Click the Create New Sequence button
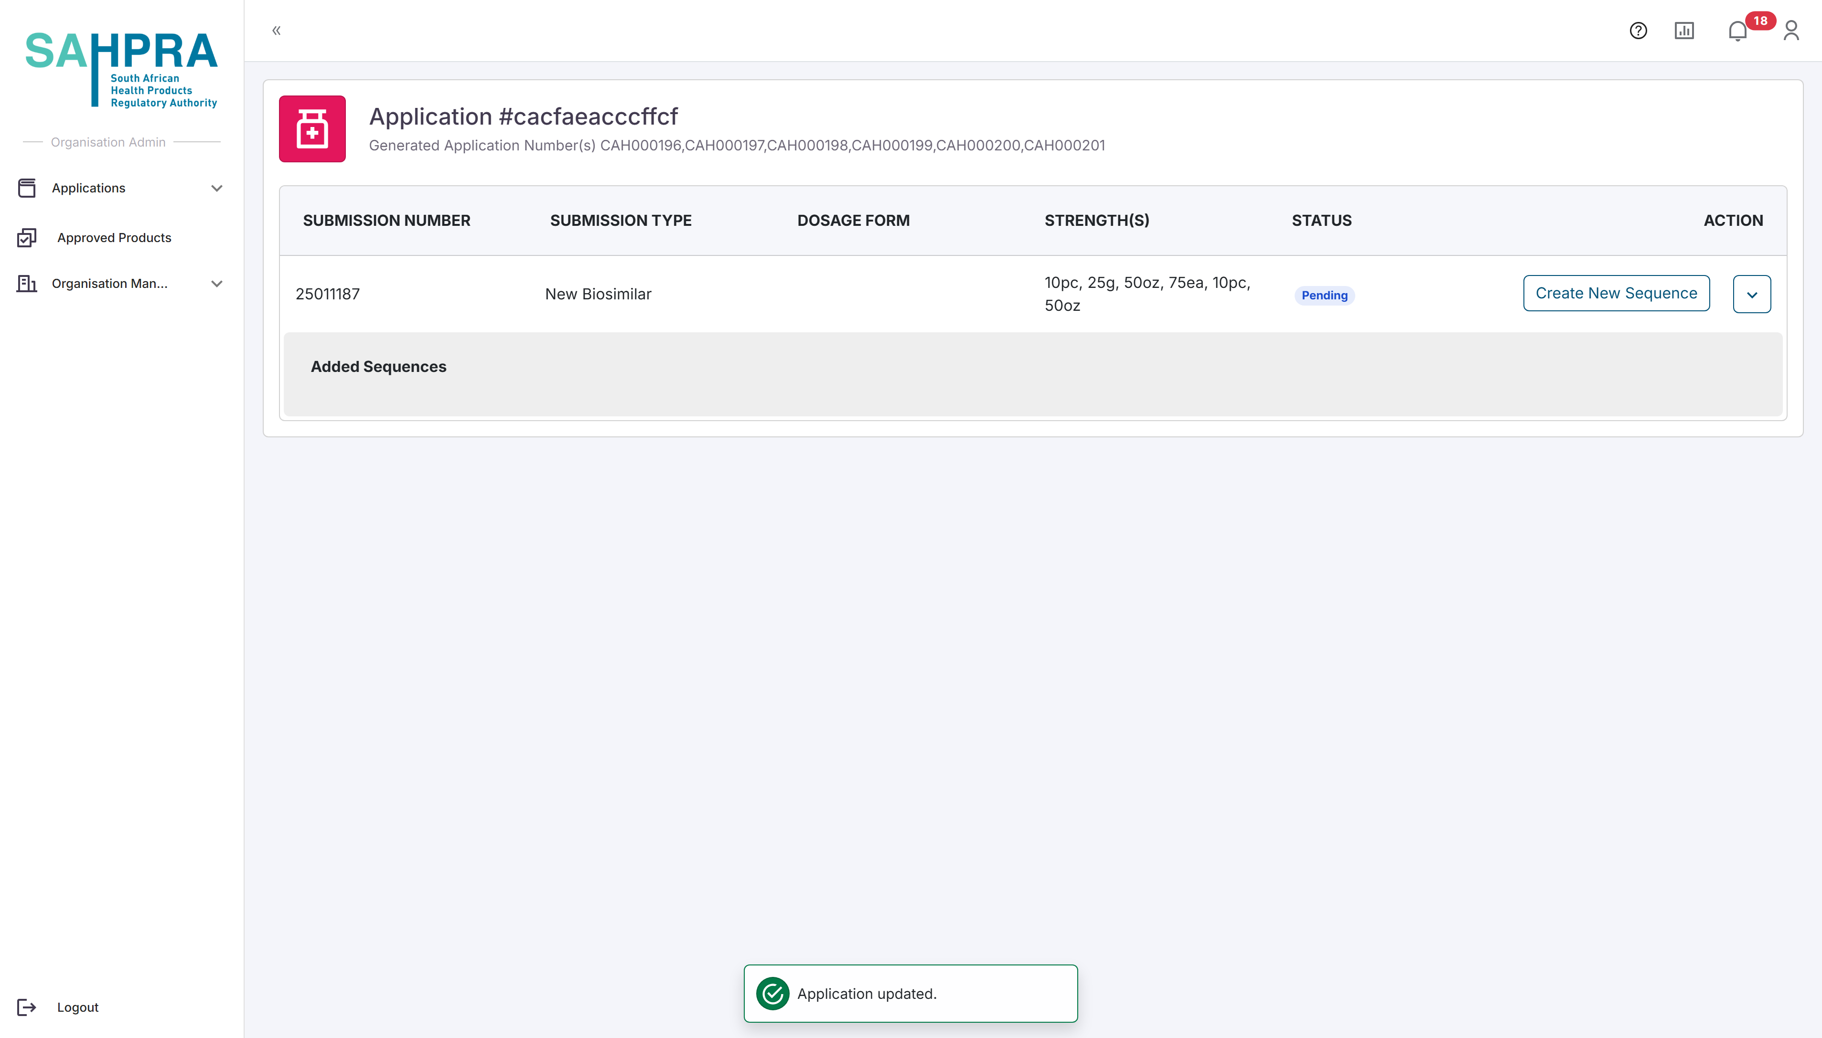Screen dimensions: 1822x1038 [1616, 293]
